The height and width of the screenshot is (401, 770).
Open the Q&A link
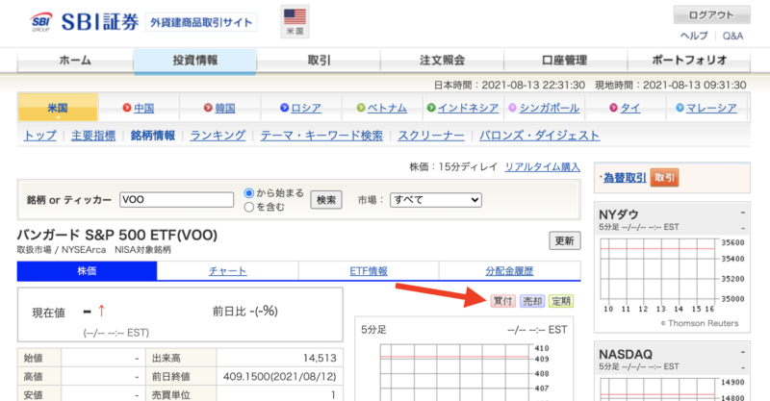[732, 36]
